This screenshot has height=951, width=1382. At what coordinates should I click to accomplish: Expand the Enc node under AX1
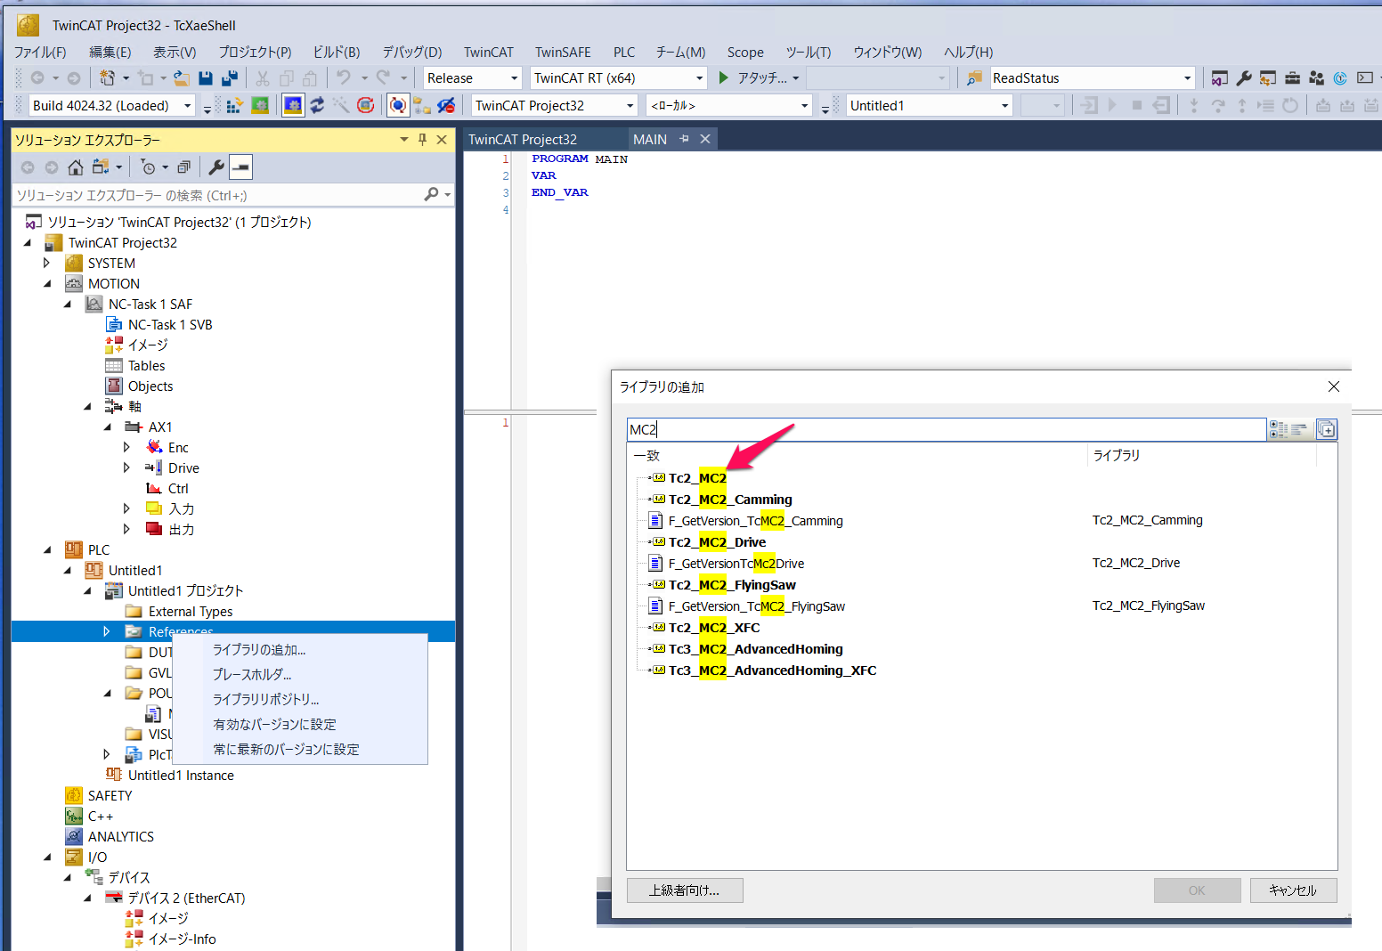(126, 448)
